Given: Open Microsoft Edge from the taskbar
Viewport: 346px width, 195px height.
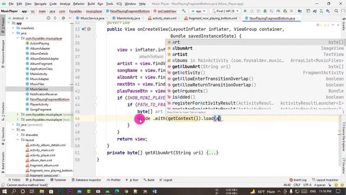Looking at the screenshot, I should click(117, 191).
